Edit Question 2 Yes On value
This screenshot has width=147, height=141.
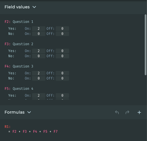(39, 51)
